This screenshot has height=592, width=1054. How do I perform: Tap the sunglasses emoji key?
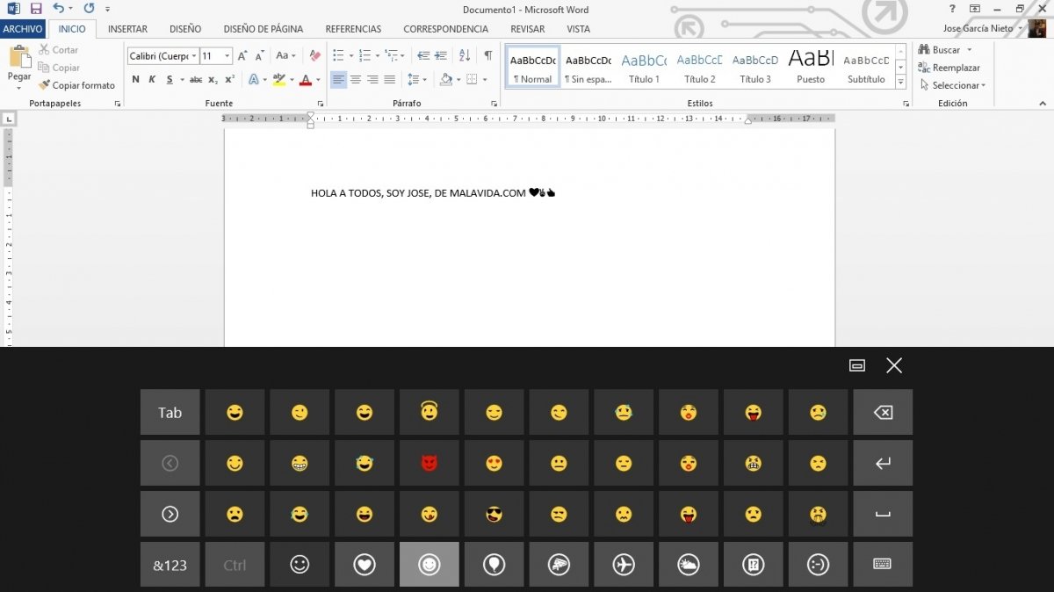click(494, 514)
